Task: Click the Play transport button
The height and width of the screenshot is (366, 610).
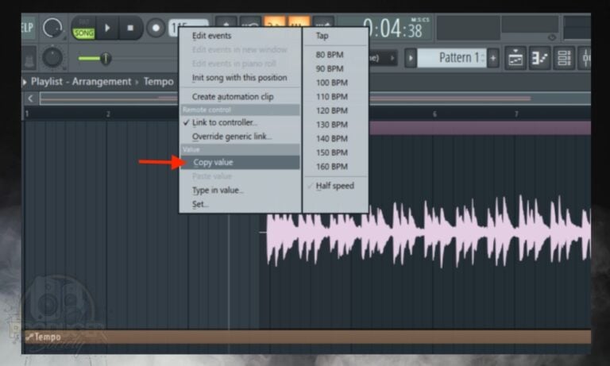Action: click(x=107, y=28)
